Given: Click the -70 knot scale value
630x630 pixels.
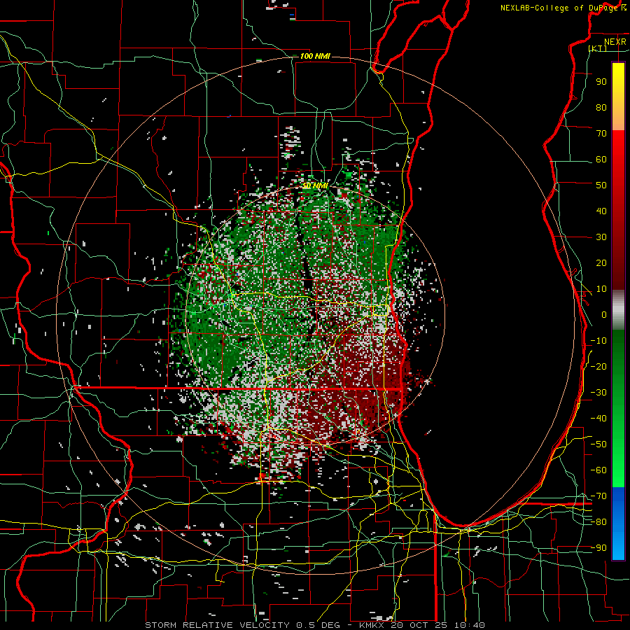Looking at the screenshot, I should (x=598, y=496).
